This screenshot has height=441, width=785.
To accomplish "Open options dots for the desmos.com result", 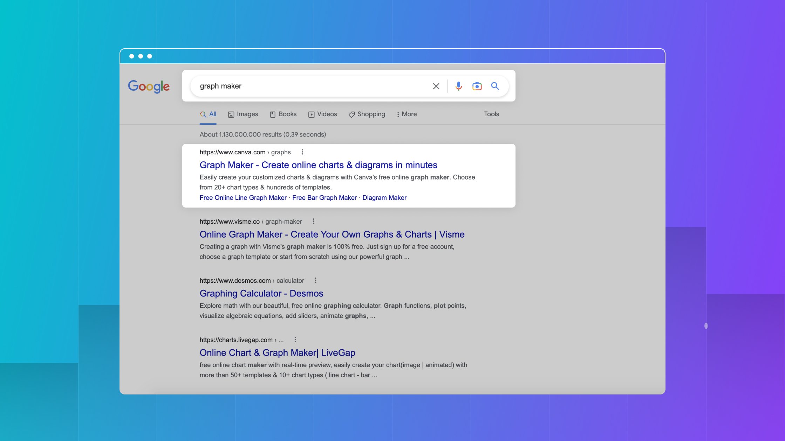I will pos(315,280).
